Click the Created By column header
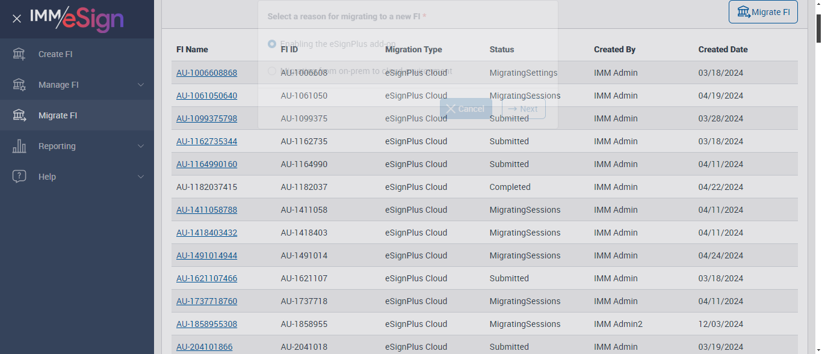 click(614, 49)
